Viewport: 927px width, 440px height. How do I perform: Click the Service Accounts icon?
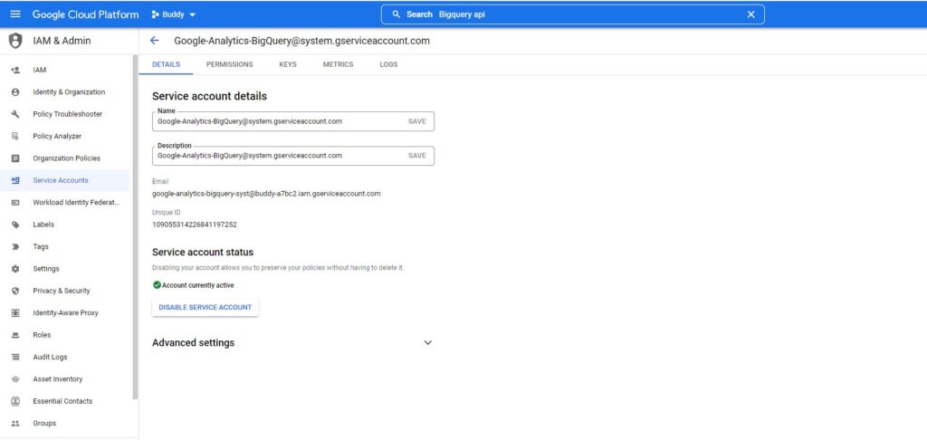point(16,180)
